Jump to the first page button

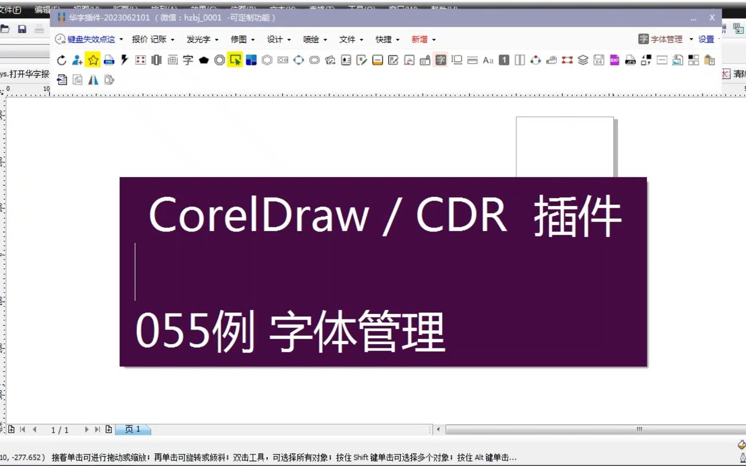click(22, 429)
